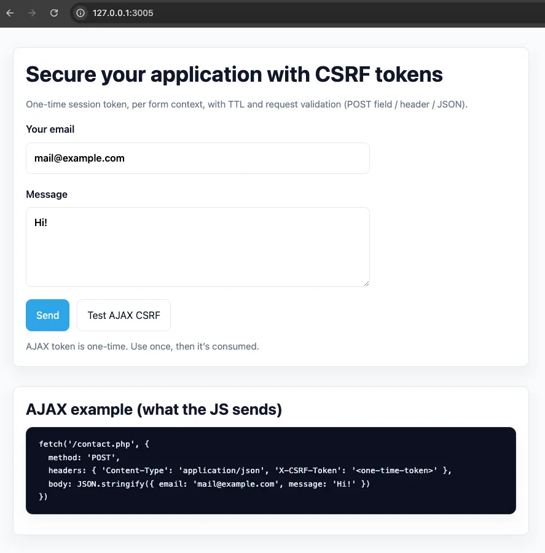Screen dimensions: 545x553
Task: Click the Test AJAX CSRF button
Action: (124, 315)
